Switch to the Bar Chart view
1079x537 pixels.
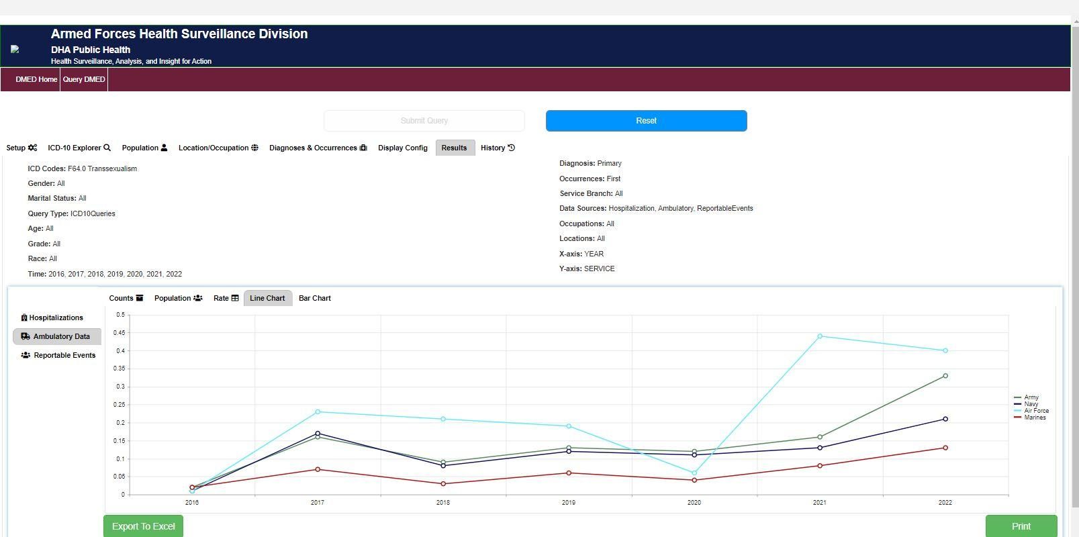point(314,298)
